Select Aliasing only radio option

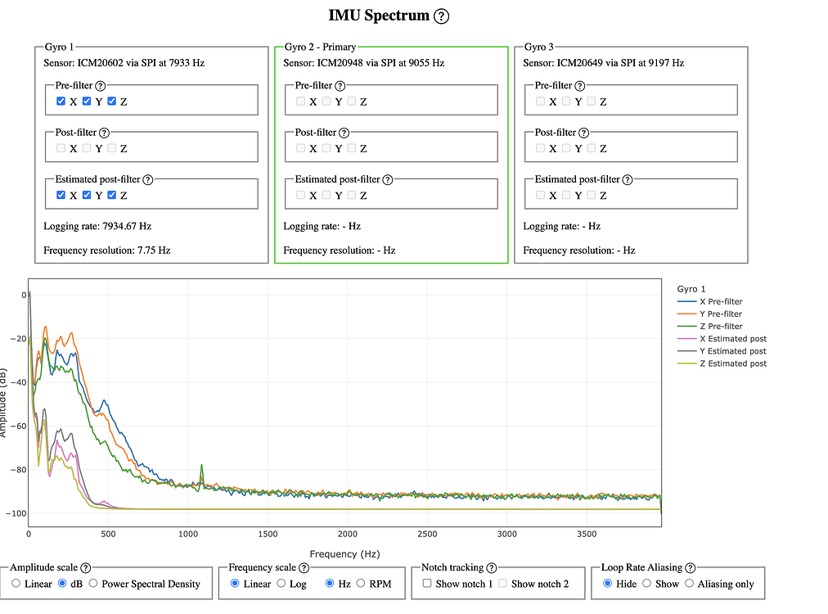690,584
